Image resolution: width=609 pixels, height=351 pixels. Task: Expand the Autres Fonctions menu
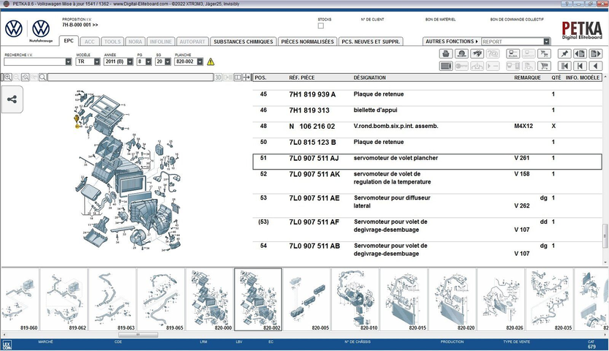[x=451, y=42]
